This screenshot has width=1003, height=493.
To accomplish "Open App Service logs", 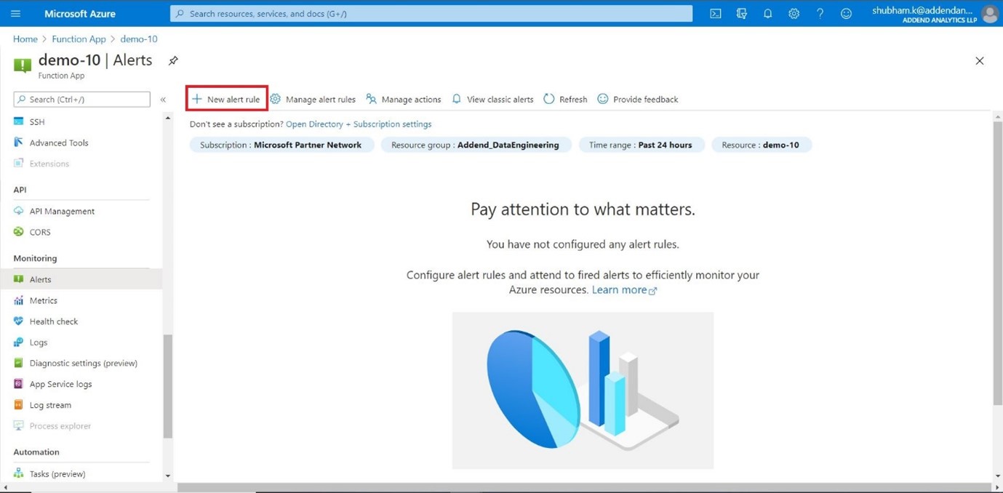I will (x=60, y=383).
